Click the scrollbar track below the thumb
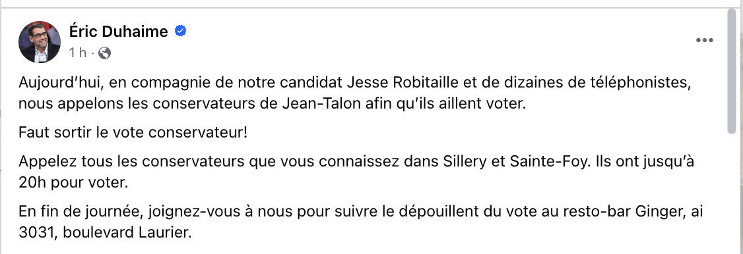The height and width of the screenshot is (254, 743). (732, 193)
